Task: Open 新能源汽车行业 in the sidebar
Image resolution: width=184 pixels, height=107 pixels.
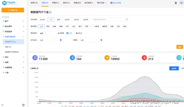Action: tap(13, 42)
